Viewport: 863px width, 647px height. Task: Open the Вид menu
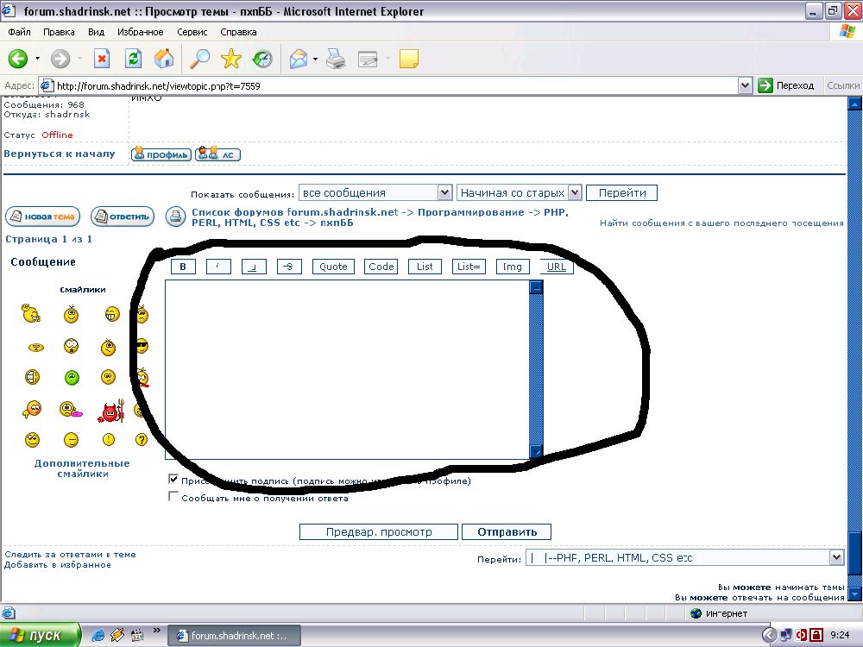[96, 32]
